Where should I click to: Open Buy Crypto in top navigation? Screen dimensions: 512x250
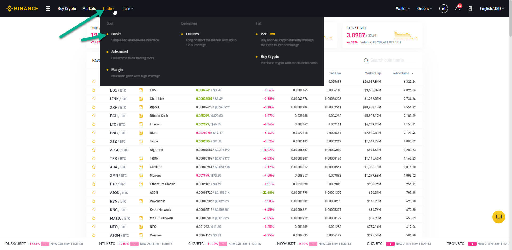click(67, 9)
